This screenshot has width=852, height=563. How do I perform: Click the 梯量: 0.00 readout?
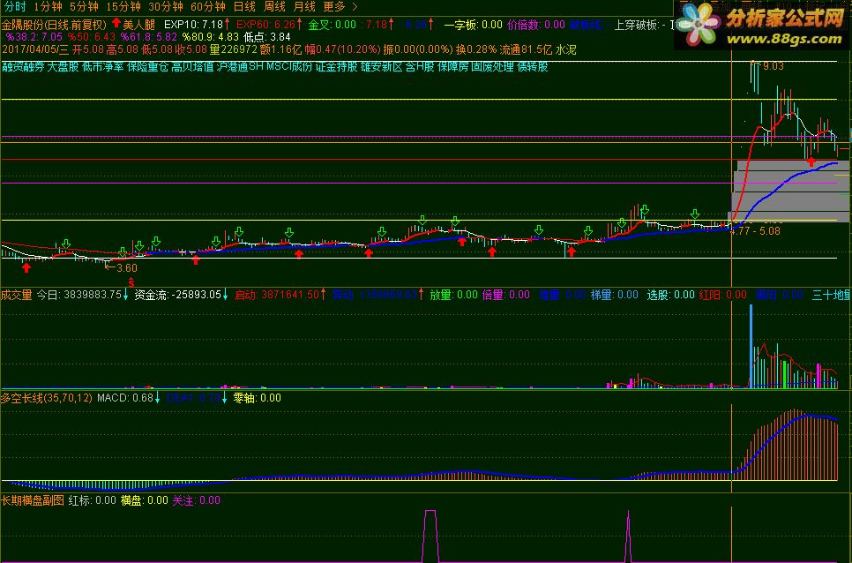coord(615,295)
